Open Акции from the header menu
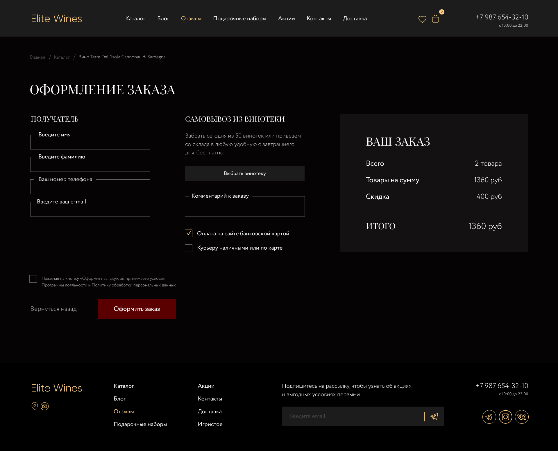This screenshot has height=451, width=558. pyautogui.click(x=286, y=19)
